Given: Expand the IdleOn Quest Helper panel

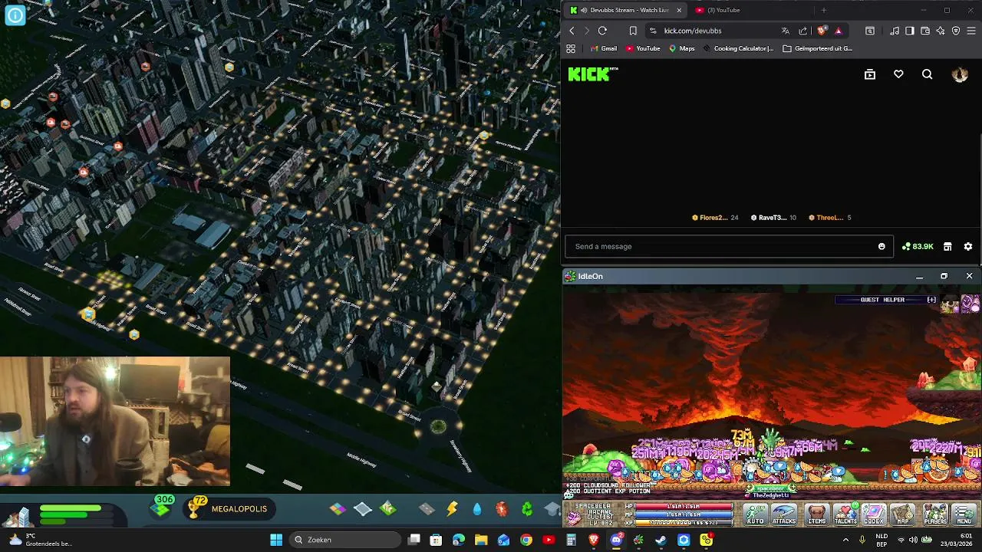Looking at the screenshot, I should (x=931, y=300).
